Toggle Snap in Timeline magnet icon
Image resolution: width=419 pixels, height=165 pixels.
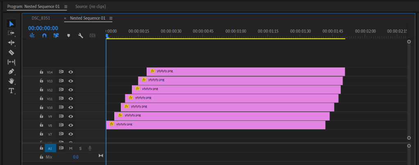coord(44,36)
